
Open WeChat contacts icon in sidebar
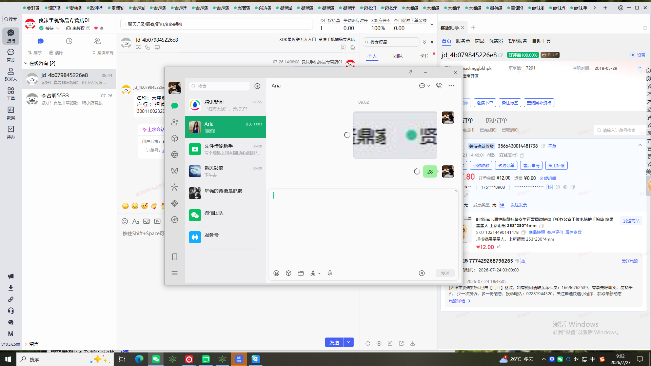coord(175,122)
